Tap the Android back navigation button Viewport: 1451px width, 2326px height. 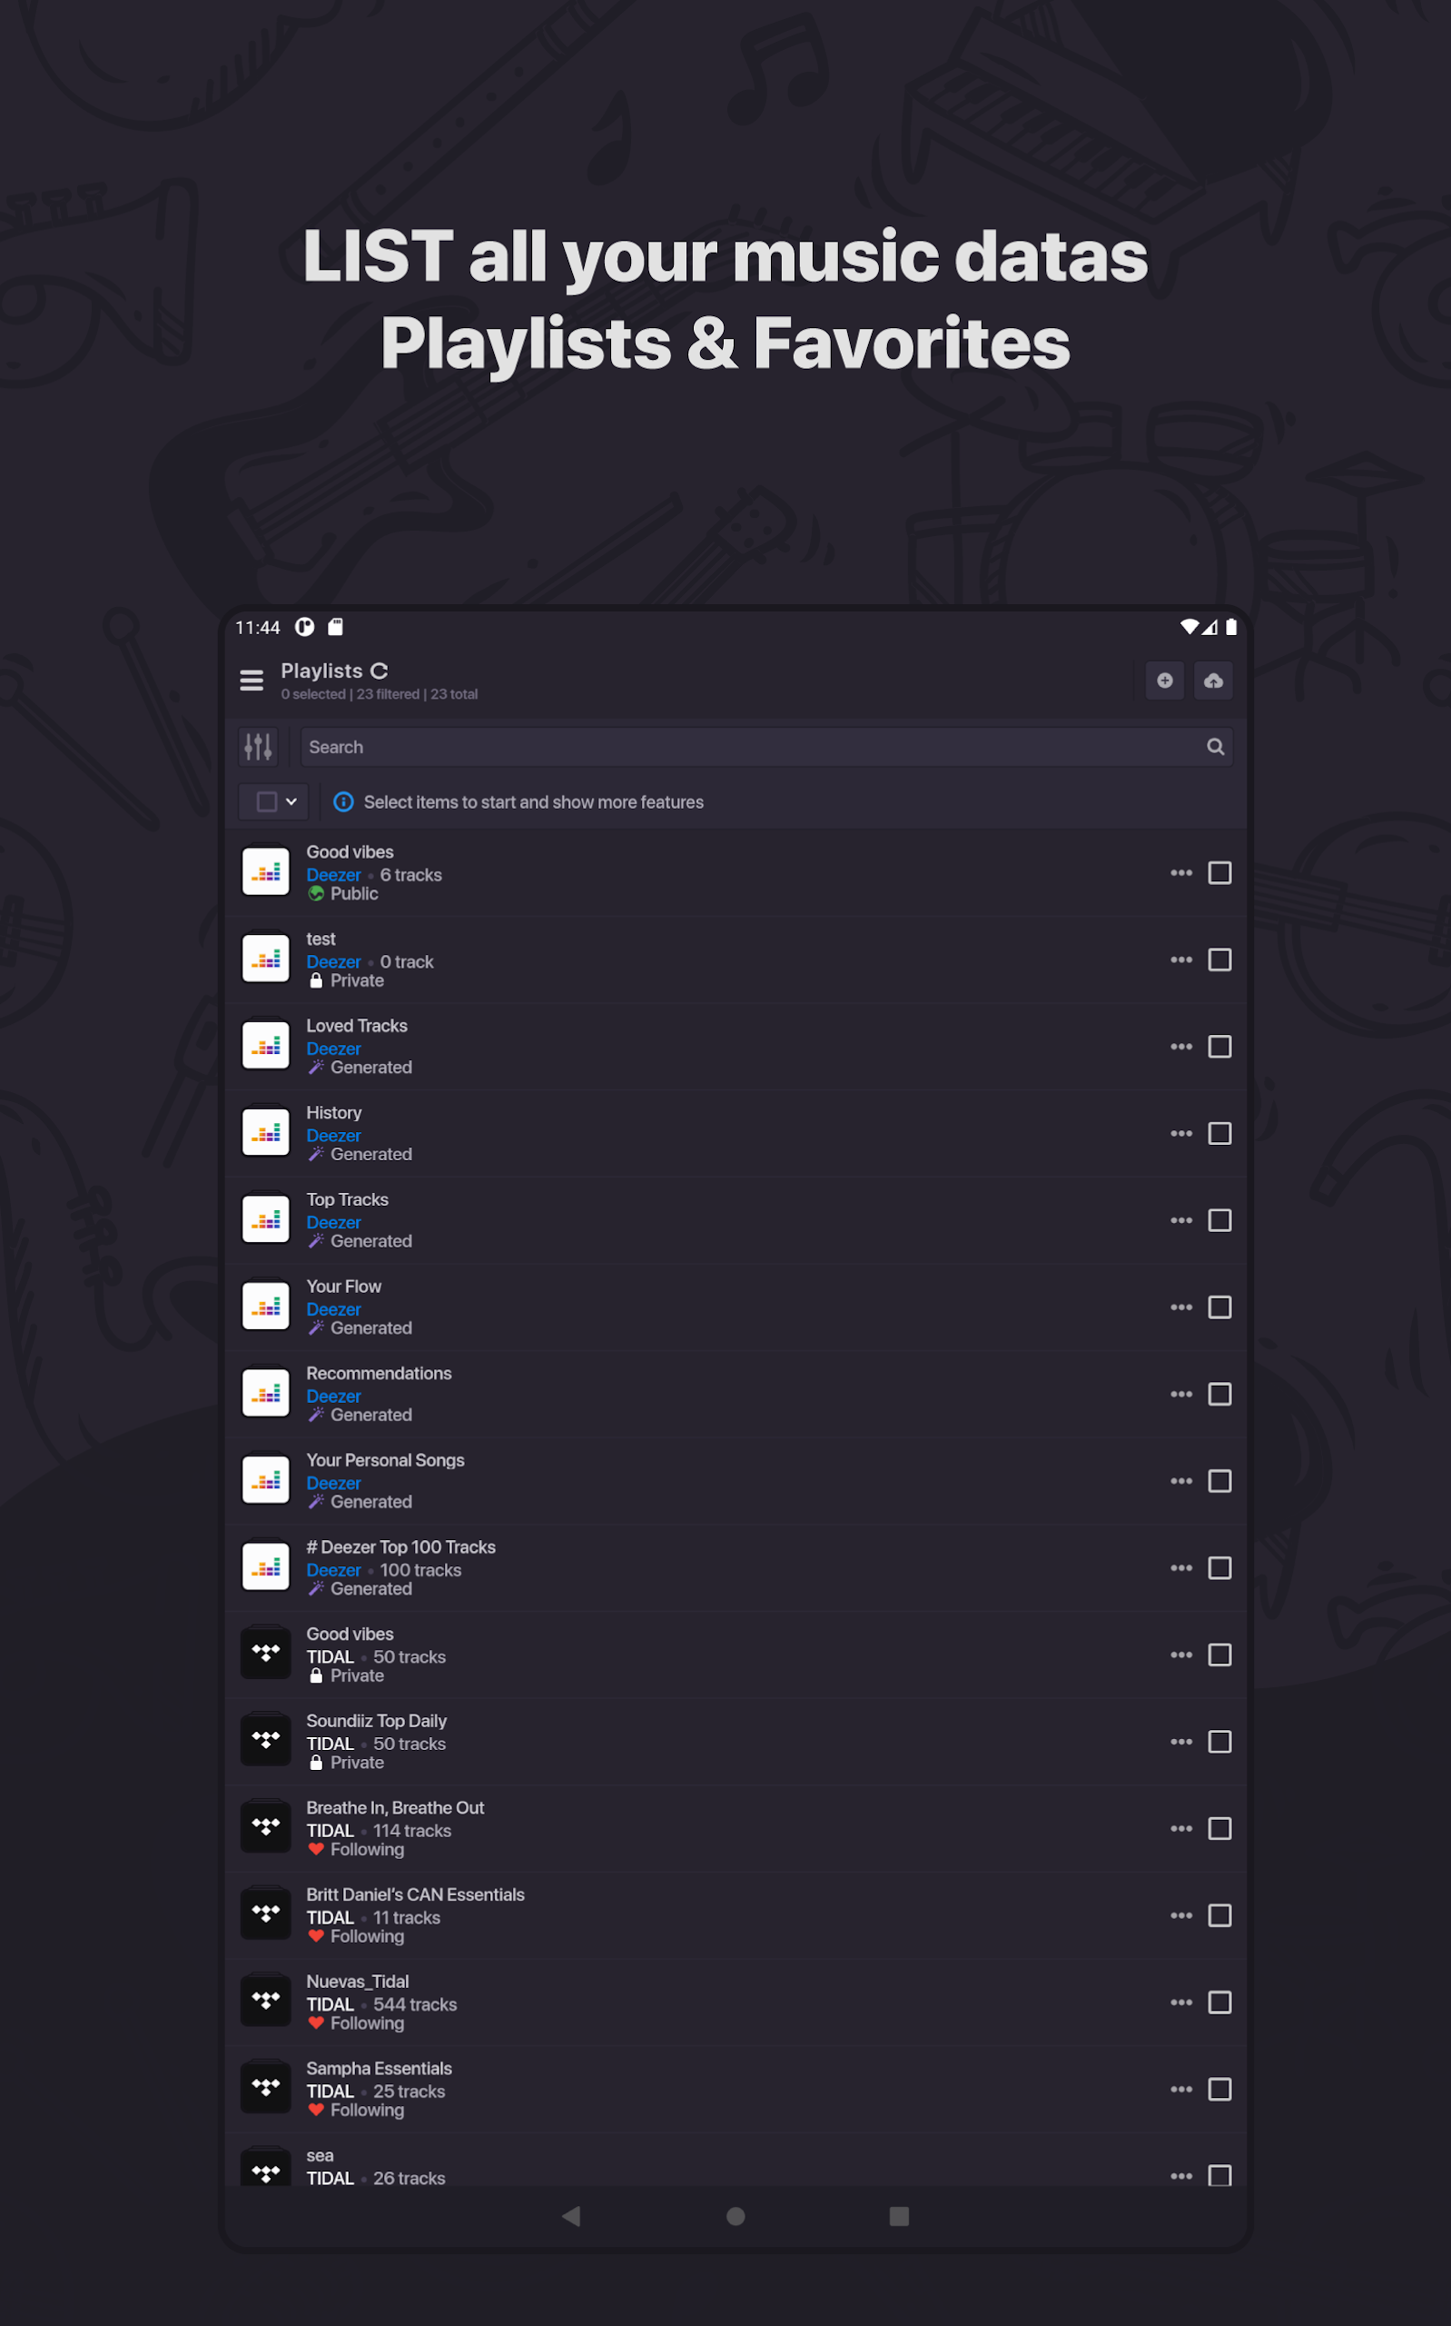[572, 2215]
